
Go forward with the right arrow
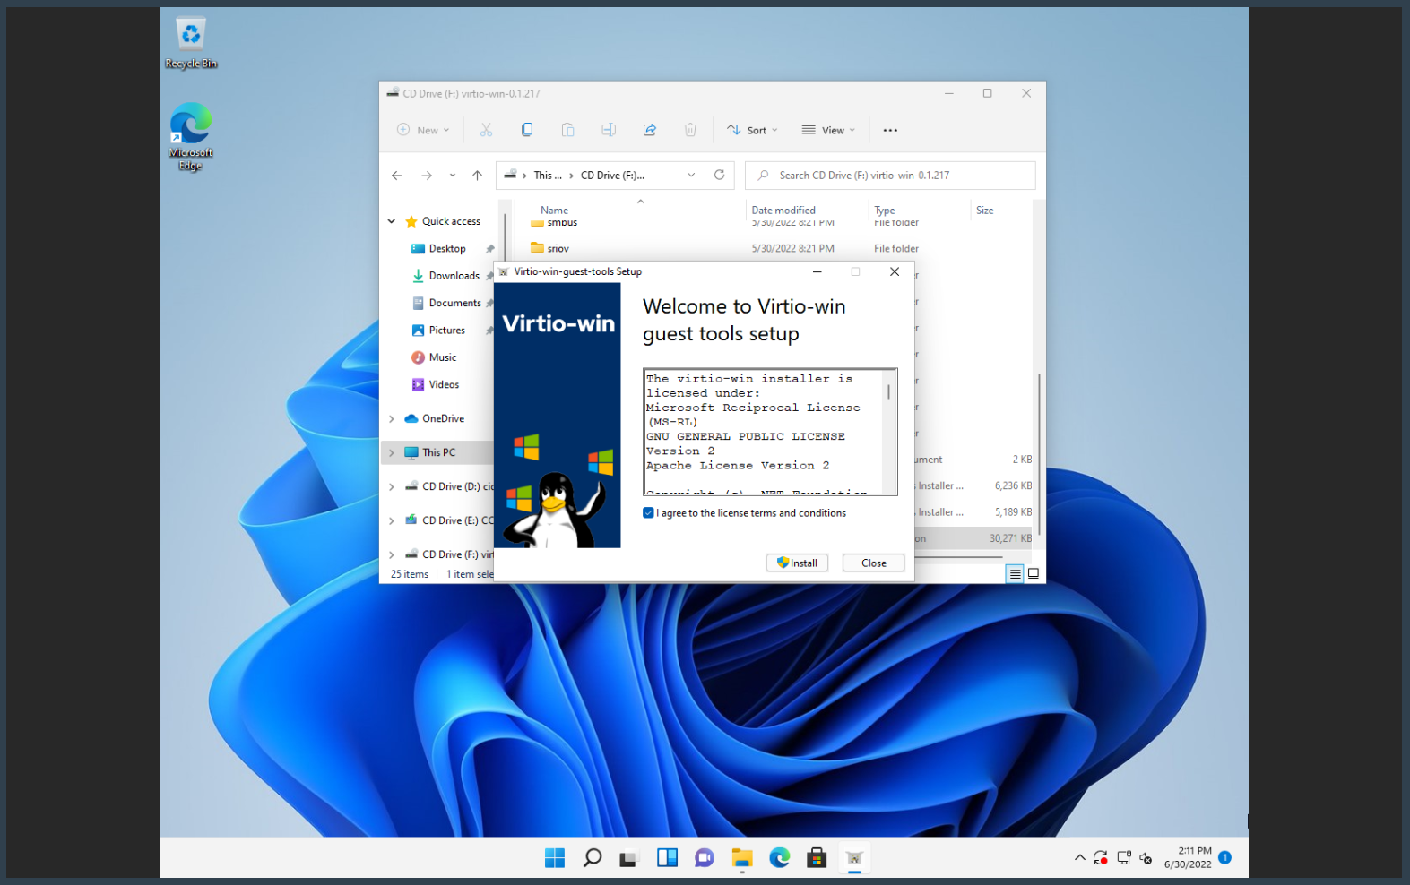point(427,176)
